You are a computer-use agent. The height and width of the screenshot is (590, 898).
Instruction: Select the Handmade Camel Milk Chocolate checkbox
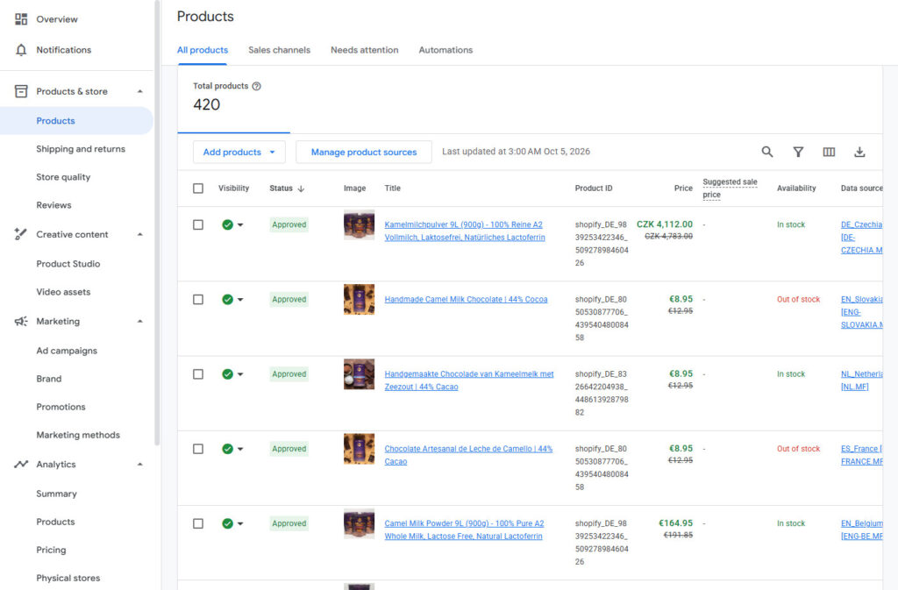198,299
